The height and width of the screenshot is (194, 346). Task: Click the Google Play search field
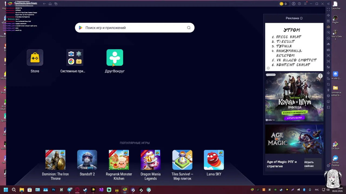135,28
